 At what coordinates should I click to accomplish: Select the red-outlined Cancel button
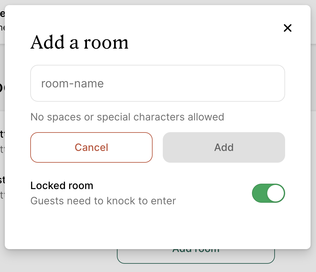[91, 147]
